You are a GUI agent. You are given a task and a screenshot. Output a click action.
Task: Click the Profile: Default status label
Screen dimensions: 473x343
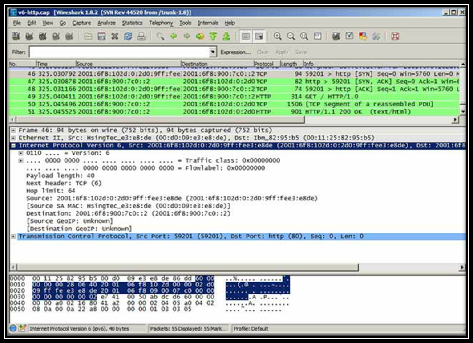251,329
